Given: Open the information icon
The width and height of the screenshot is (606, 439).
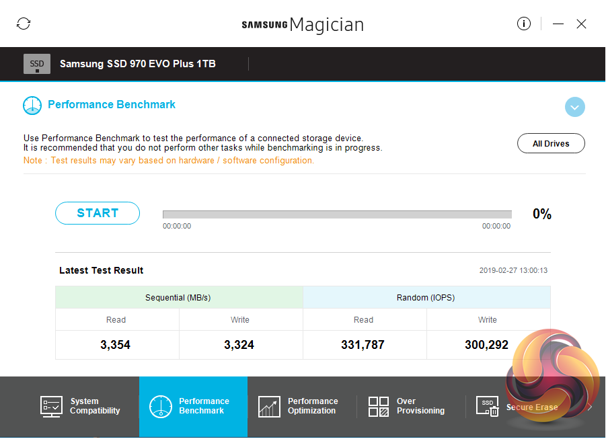Looking at the screenshot, I should (524, 24).
